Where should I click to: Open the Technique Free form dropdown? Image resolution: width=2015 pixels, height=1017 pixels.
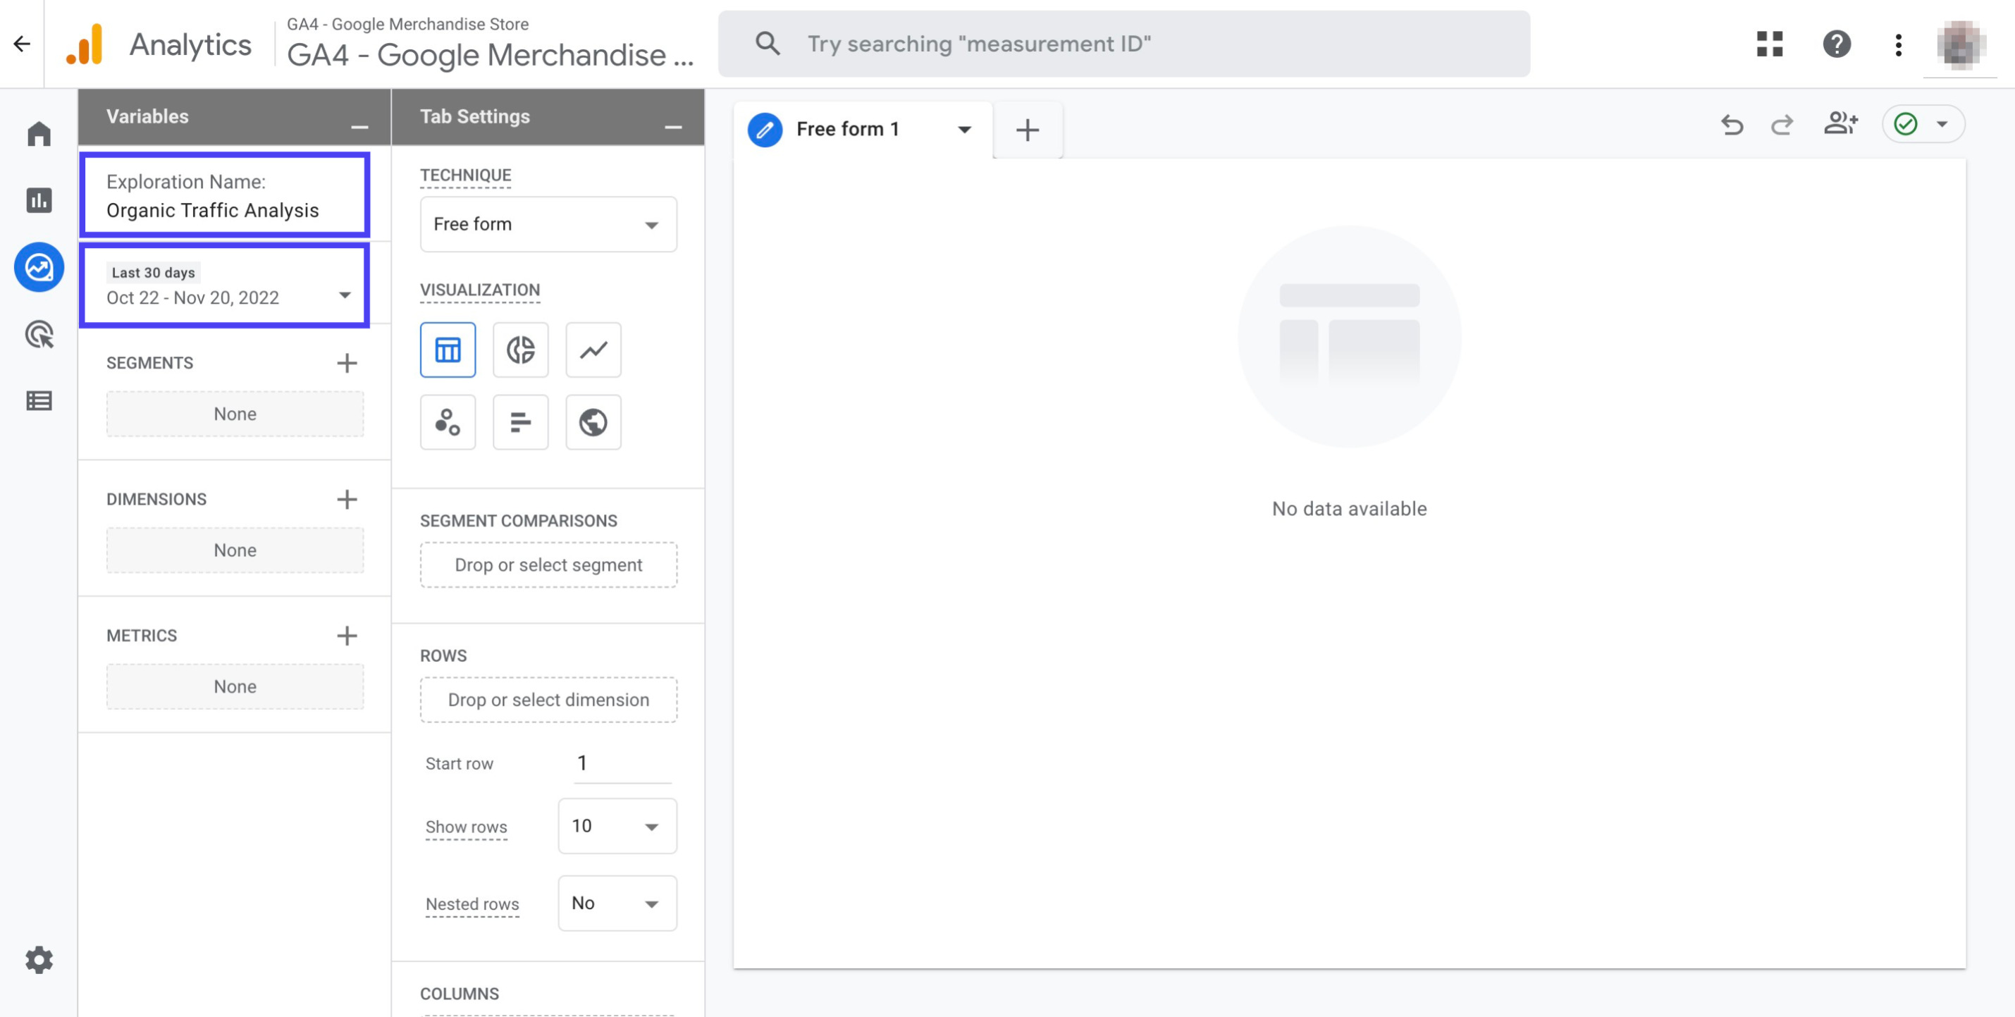[548, 225]
